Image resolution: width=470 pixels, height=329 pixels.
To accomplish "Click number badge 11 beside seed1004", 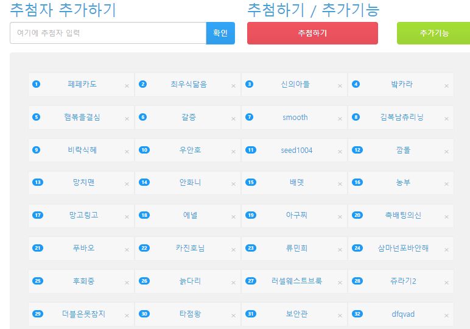I will [251, 150].
